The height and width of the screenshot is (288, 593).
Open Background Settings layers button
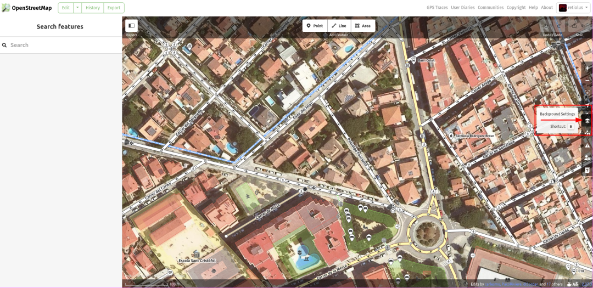[587, 121]
